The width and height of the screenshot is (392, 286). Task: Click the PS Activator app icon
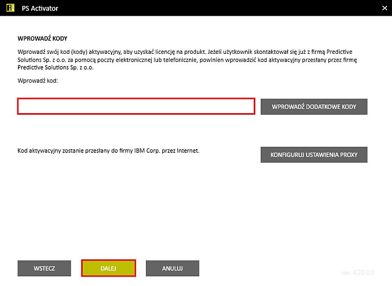pyautogui.click(x=10, y=8)
